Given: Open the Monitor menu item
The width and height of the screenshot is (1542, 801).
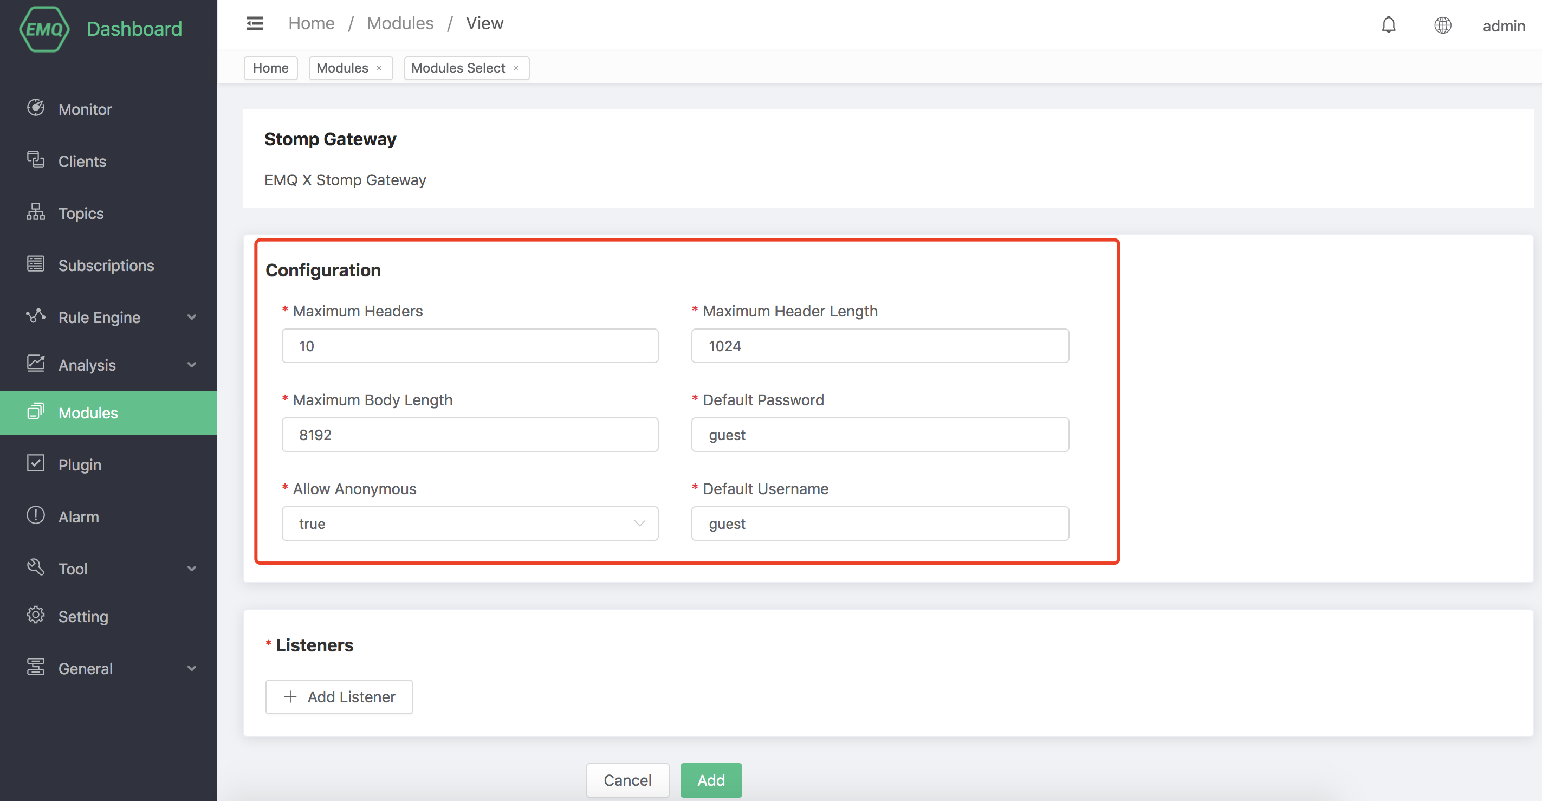Looking at the screenshot, I should (x=108, y=109).
